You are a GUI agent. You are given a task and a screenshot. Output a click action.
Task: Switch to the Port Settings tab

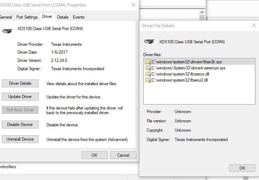point(27,17)
